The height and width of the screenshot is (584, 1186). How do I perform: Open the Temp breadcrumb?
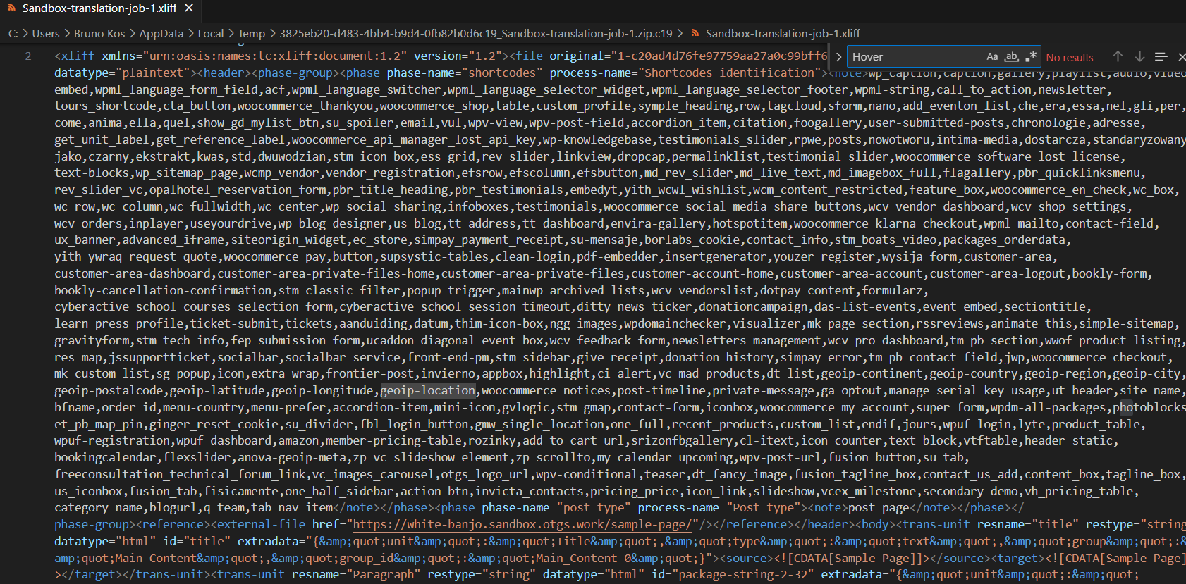click(x=251, y=33)
